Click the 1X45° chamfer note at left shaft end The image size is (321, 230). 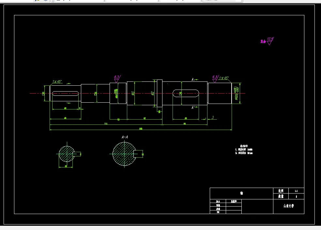click(57, 82)
